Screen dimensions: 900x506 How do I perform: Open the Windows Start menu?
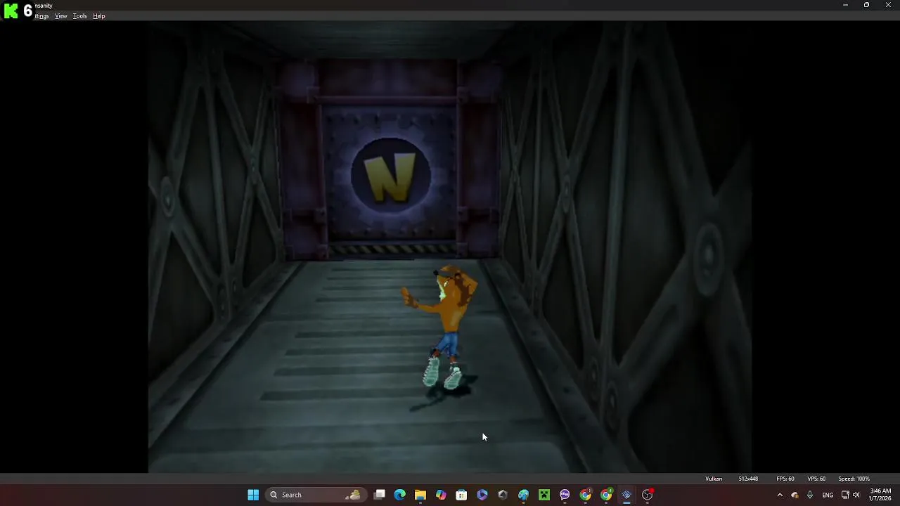(x=253, y=495)
